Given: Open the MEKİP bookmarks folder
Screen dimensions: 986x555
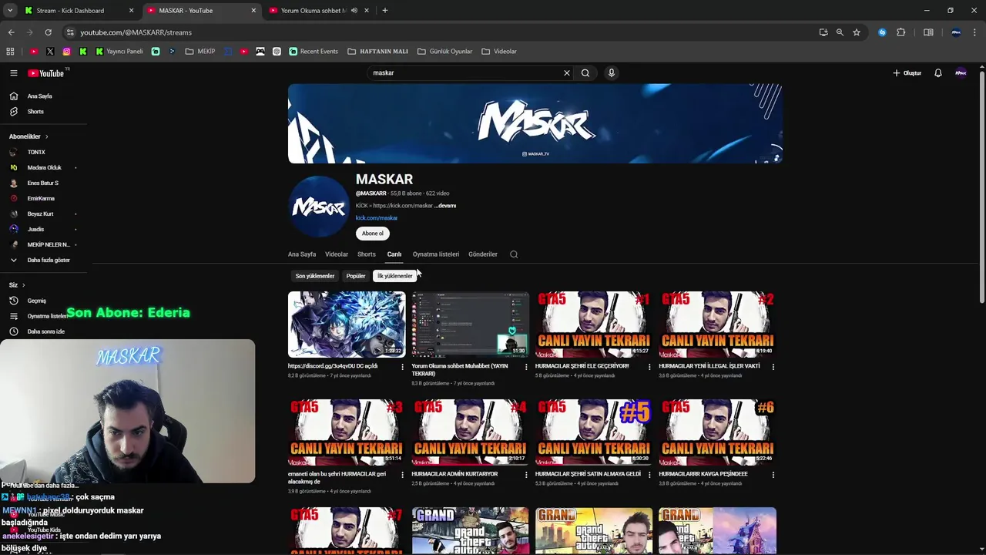Looking at the screenshot, I should [200, 52].
